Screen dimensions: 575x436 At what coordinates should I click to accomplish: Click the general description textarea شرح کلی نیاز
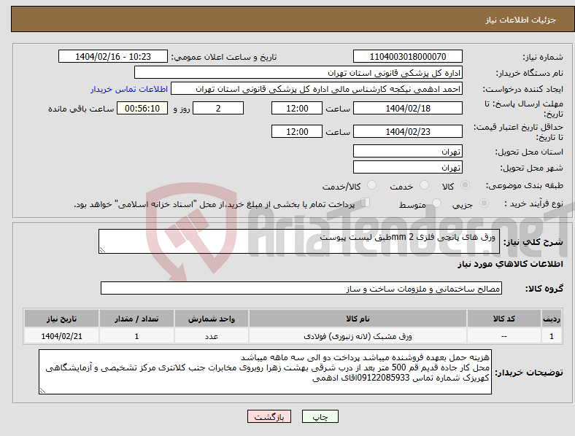pyautogui.click(x=299, y=241)
